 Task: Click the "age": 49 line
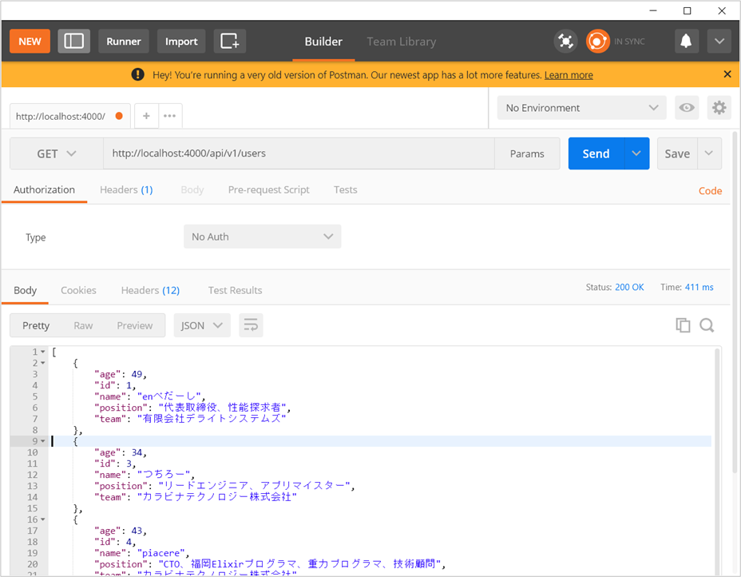click(x=121, y=374)
